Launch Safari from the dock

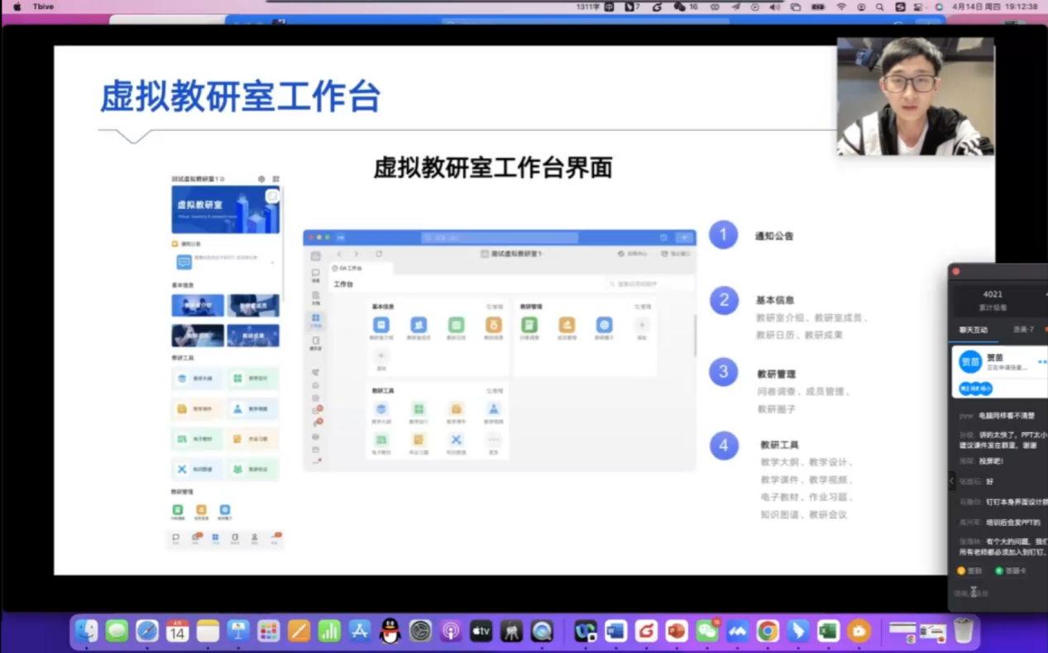tap(147, 632)
